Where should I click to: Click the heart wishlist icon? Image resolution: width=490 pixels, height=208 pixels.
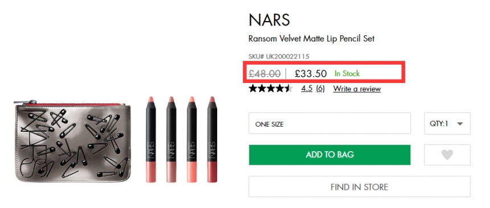[x=447, y=155]
